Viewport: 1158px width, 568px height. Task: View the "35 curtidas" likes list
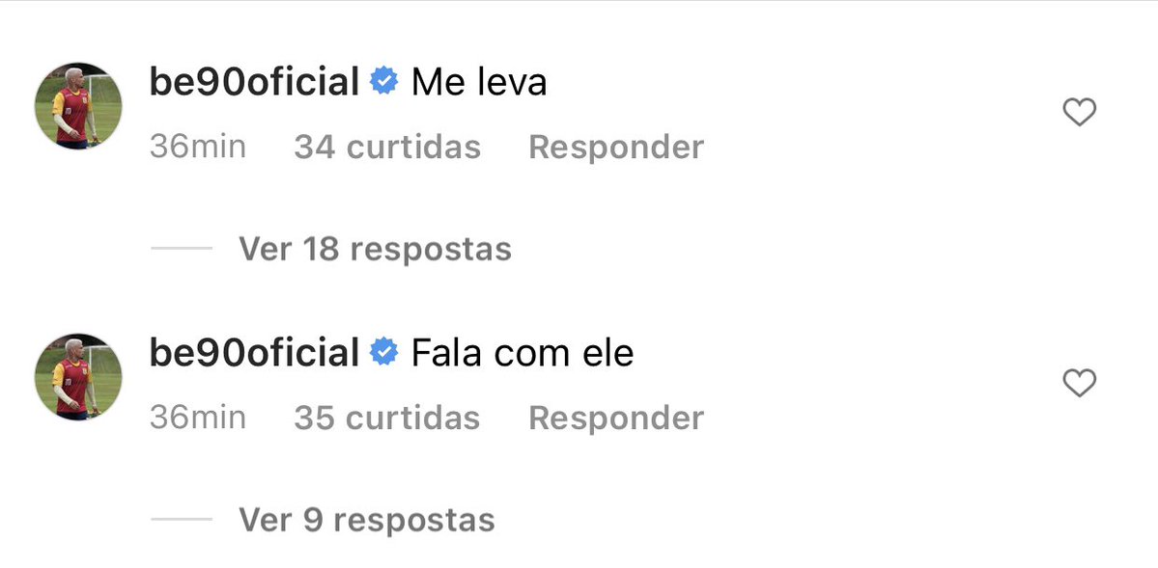[386, 418]
